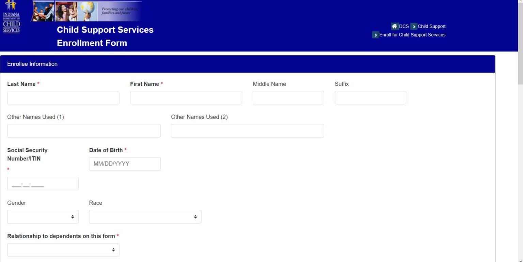Open the Gender dropdown

tap(43, 216)
